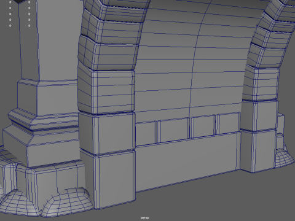Click the rightmost recessed small panel above the lower wall
Screen dimensions: 295x221
pos(229,123)
